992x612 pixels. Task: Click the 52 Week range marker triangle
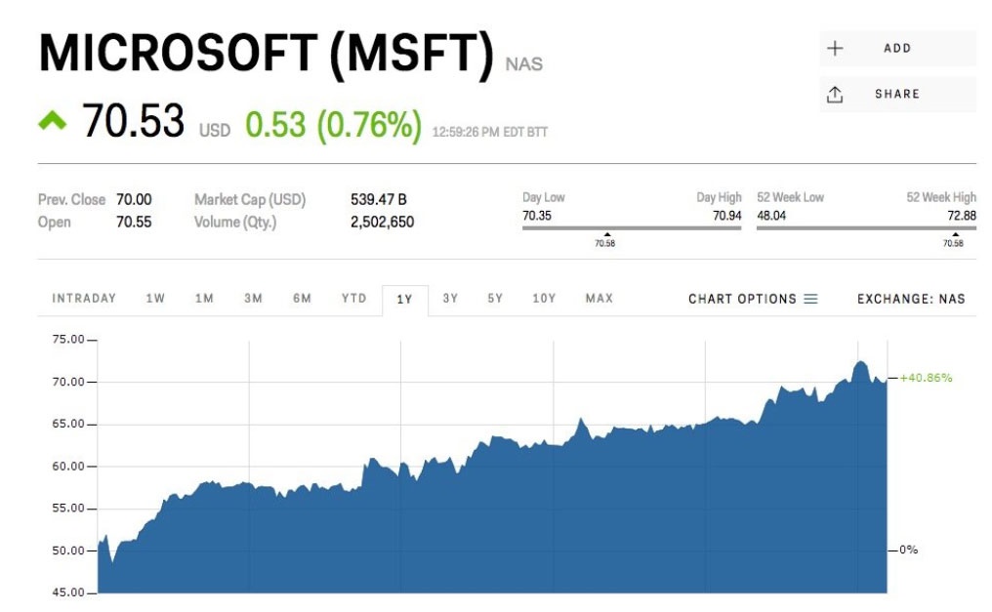954,234
